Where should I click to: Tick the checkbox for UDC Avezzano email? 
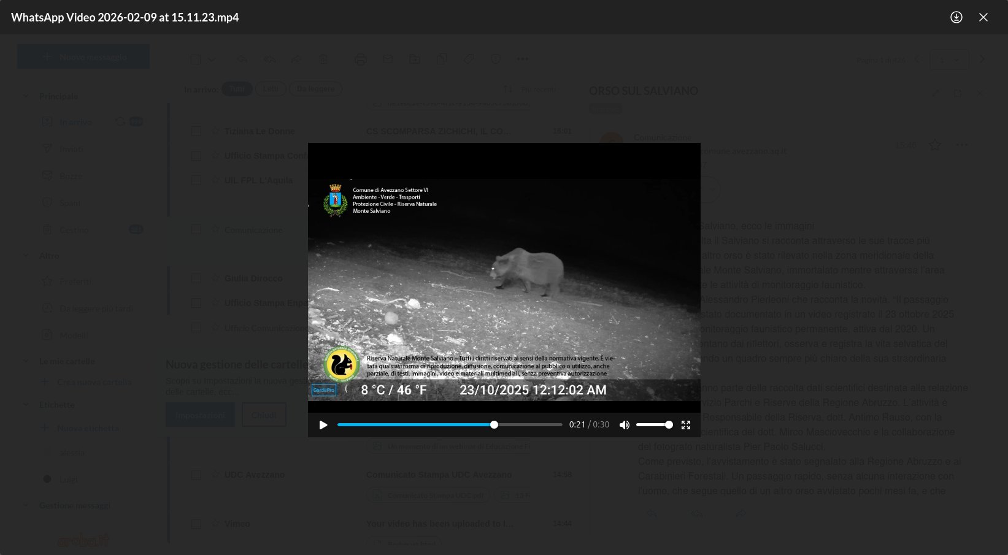coord(196,475)
